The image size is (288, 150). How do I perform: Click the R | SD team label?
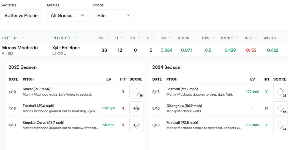point(8,54)
